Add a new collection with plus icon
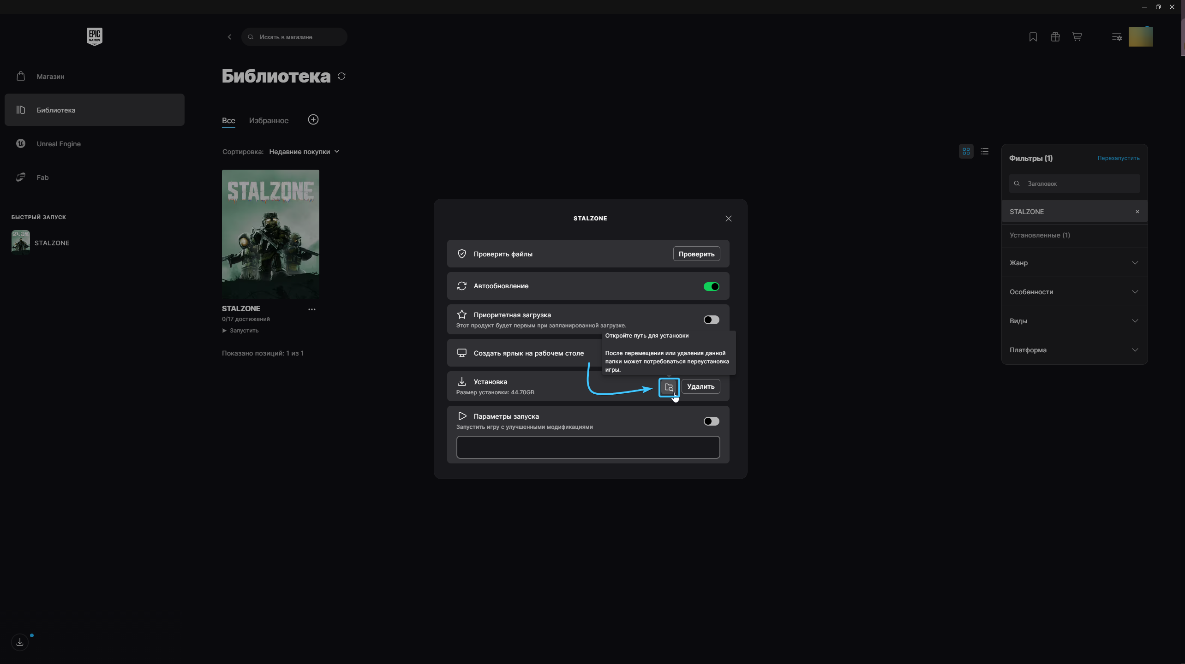This screenshot has height=664, width=1185. coord(313,120)
